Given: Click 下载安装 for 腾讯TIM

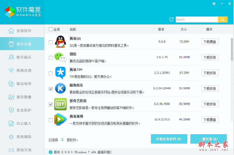Looking at the screenshot, I should pyautogui.click(x=210, y=73).
